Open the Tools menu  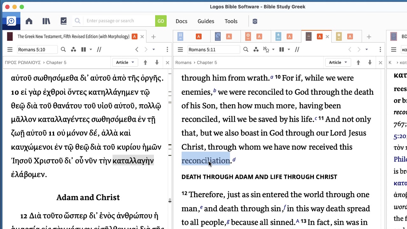[231, 21]
